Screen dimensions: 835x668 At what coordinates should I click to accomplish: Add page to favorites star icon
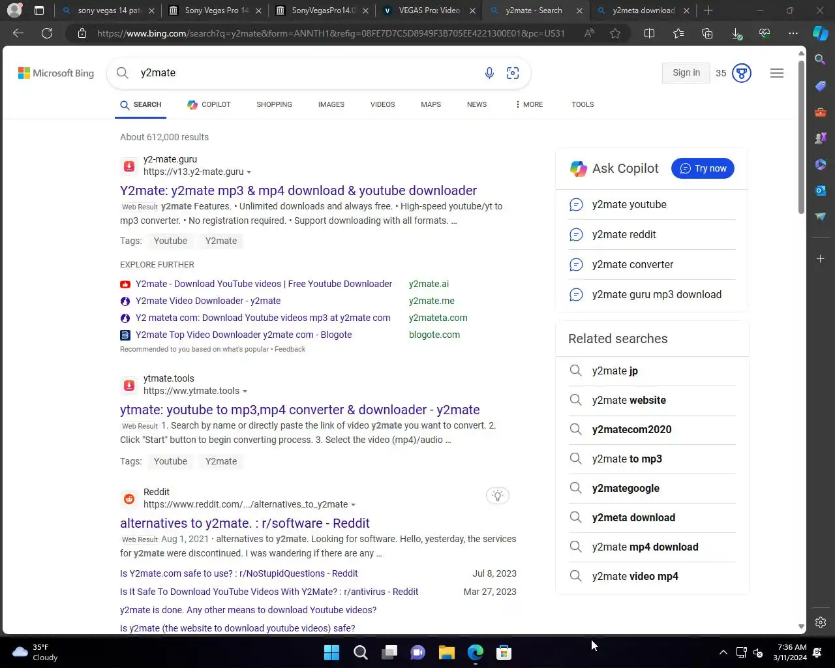(615, 33)
